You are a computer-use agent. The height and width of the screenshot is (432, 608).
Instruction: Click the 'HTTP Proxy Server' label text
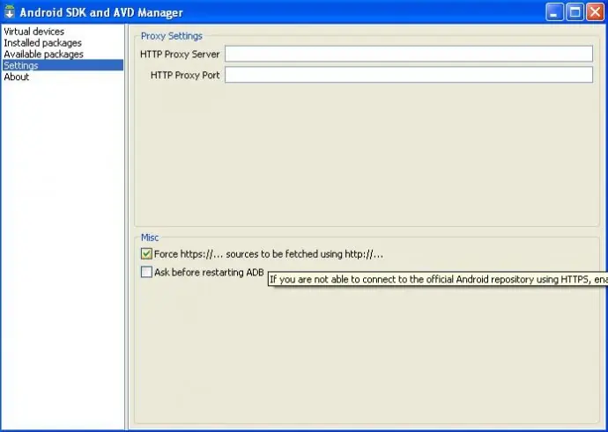coord(180,55)
